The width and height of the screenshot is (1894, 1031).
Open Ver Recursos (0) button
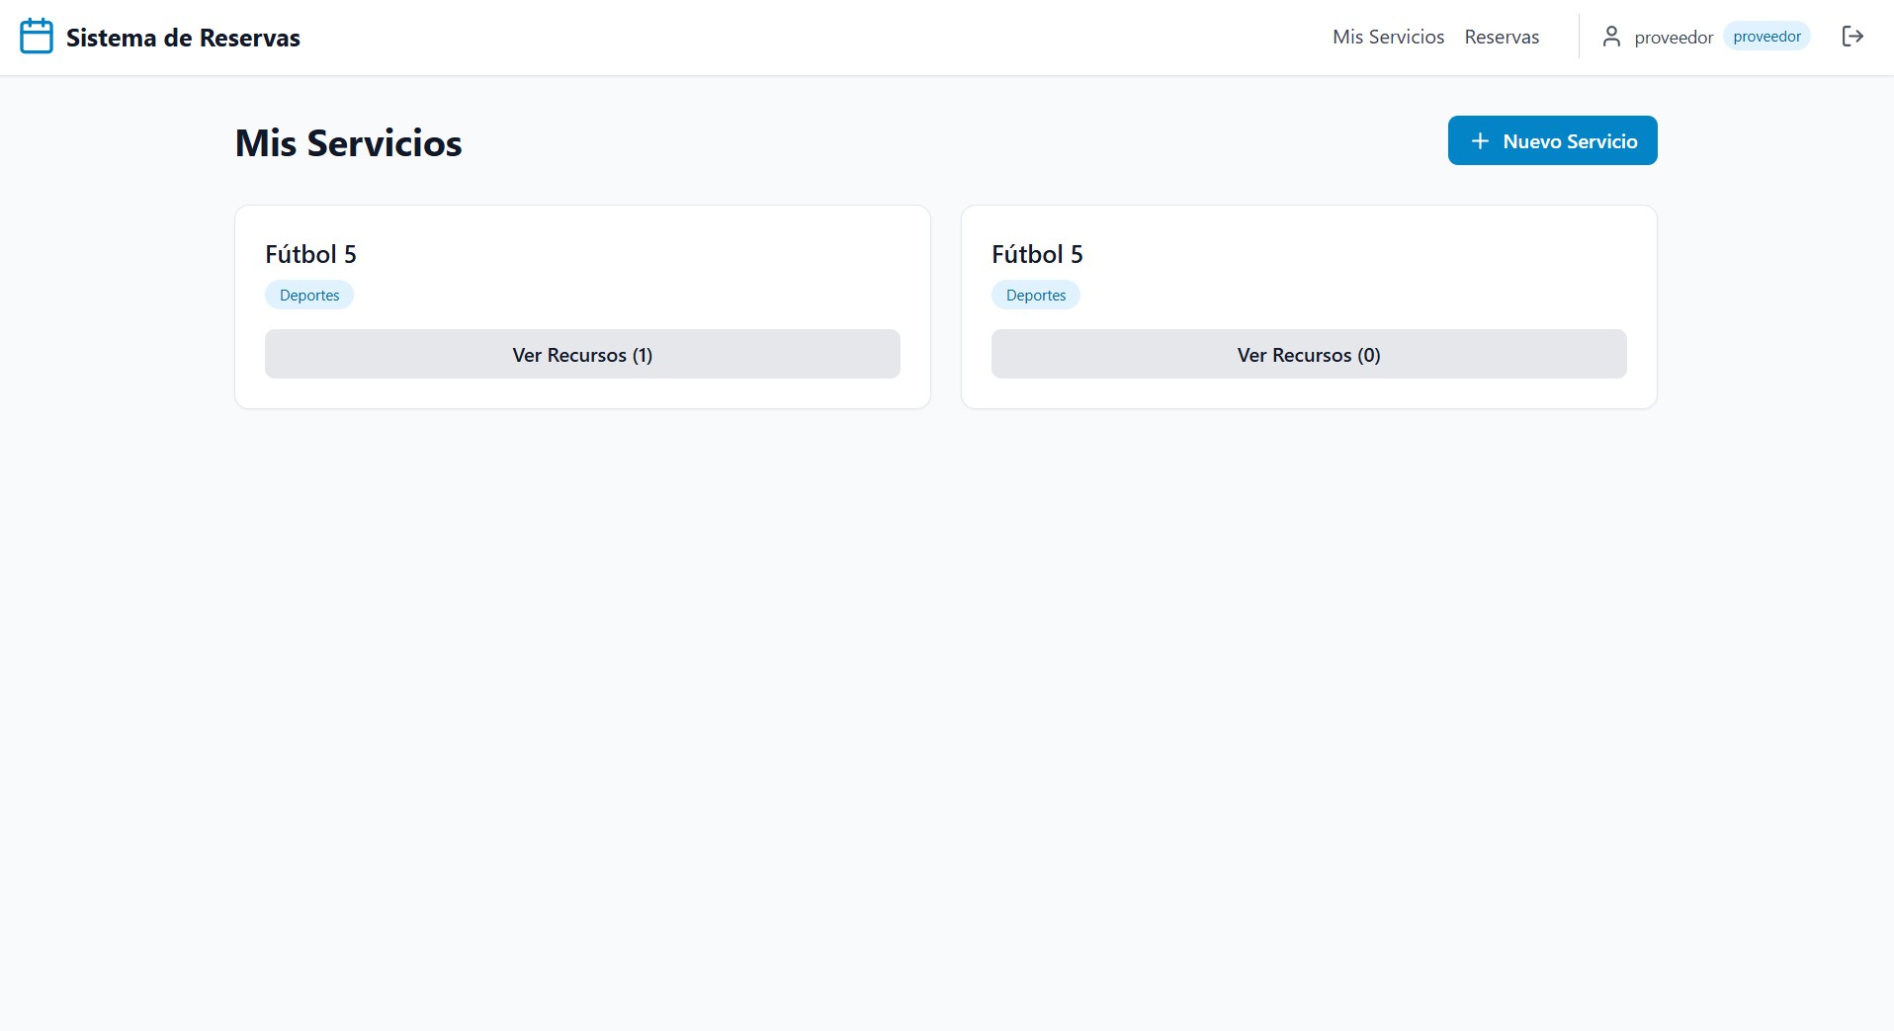coord(1308,355)
